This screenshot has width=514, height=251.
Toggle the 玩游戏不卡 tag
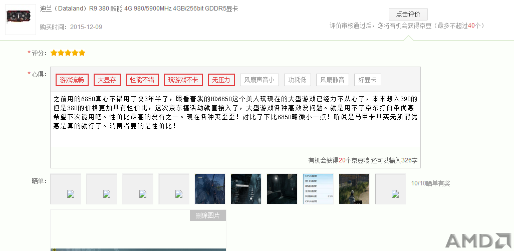tap(183, 80)
